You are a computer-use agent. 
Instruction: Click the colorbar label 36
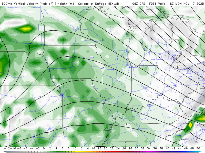155,148
